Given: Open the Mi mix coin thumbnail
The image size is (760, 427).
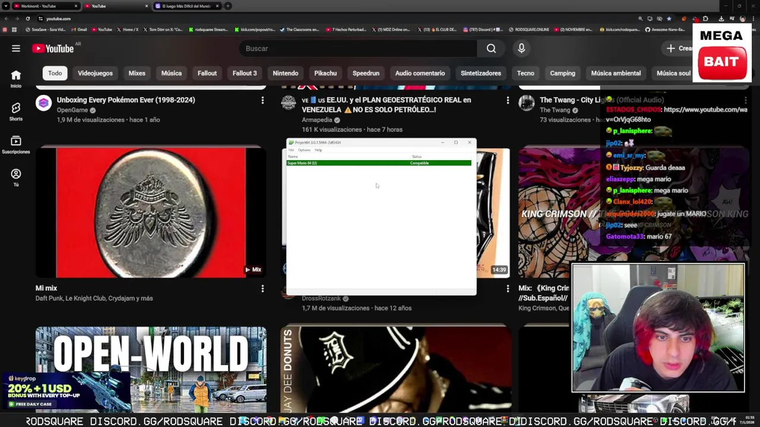Looking at the screenshot, I should [x=151, y=213].
